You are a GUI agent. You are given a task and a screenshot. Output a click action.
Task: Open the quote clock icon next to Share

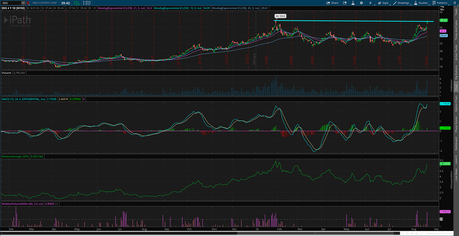(345, 3)
